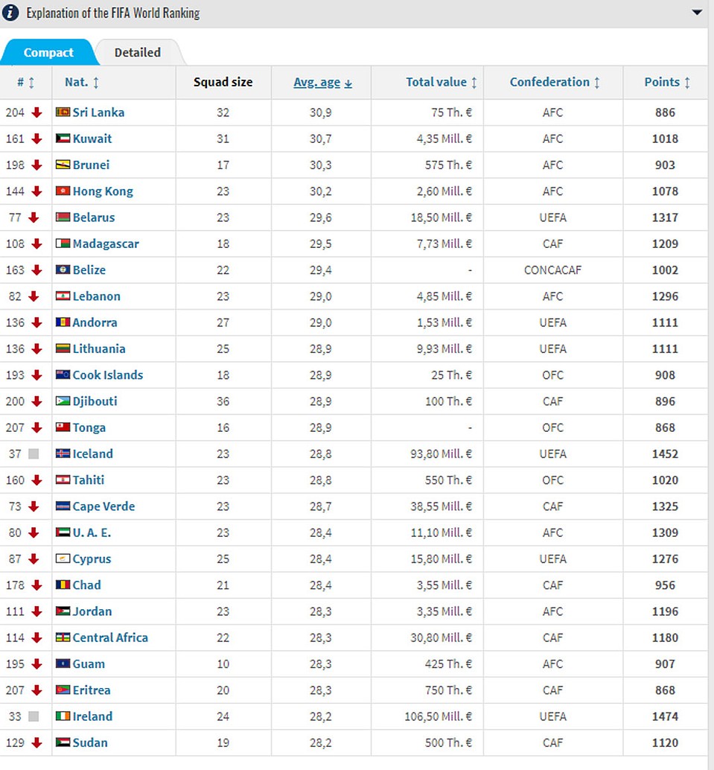The width and height of the screenshot is (714, 770).
Task: Sort by Avg. age column header
Action: pos(322,82)
